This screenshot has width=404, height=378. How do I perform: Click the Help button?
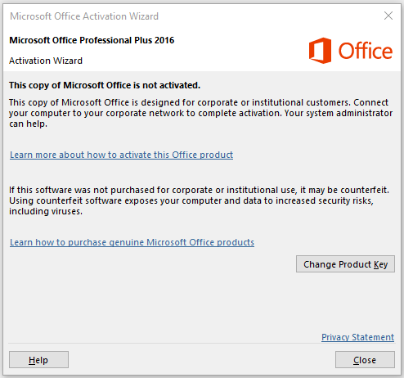pos(38,360)
